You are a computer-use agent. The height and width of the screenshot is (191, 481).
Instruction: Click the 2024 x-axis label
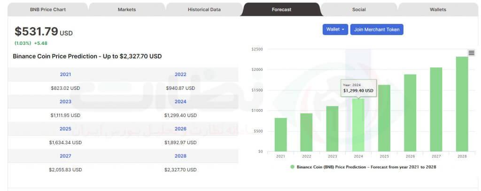click(358, 156)
